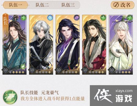Viewport: 137px width, 106px height.
Task: Click the star rating on the third card
Action: tap(70, 72)
